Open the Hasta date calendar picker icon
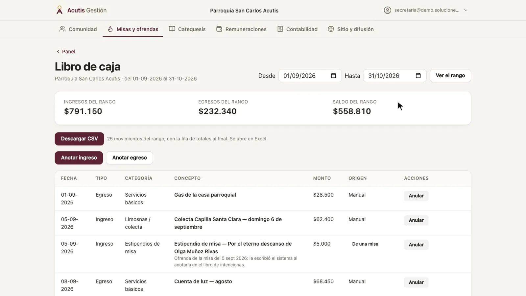This screenshot has width=526, height=296. [418, 76]
